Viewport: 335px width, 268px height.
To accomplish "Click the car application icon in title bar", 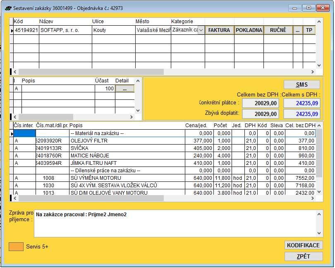I will pyautogui.click(x=8, y=8).
